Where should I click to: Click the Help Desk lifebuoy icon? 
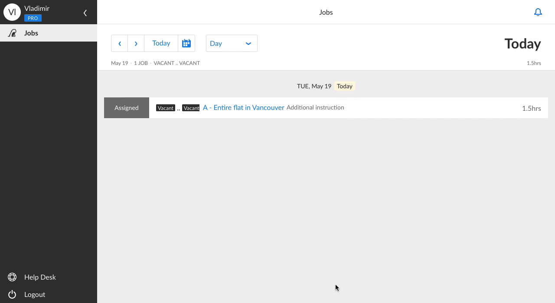pyautogui.click(x=12, y=277)
